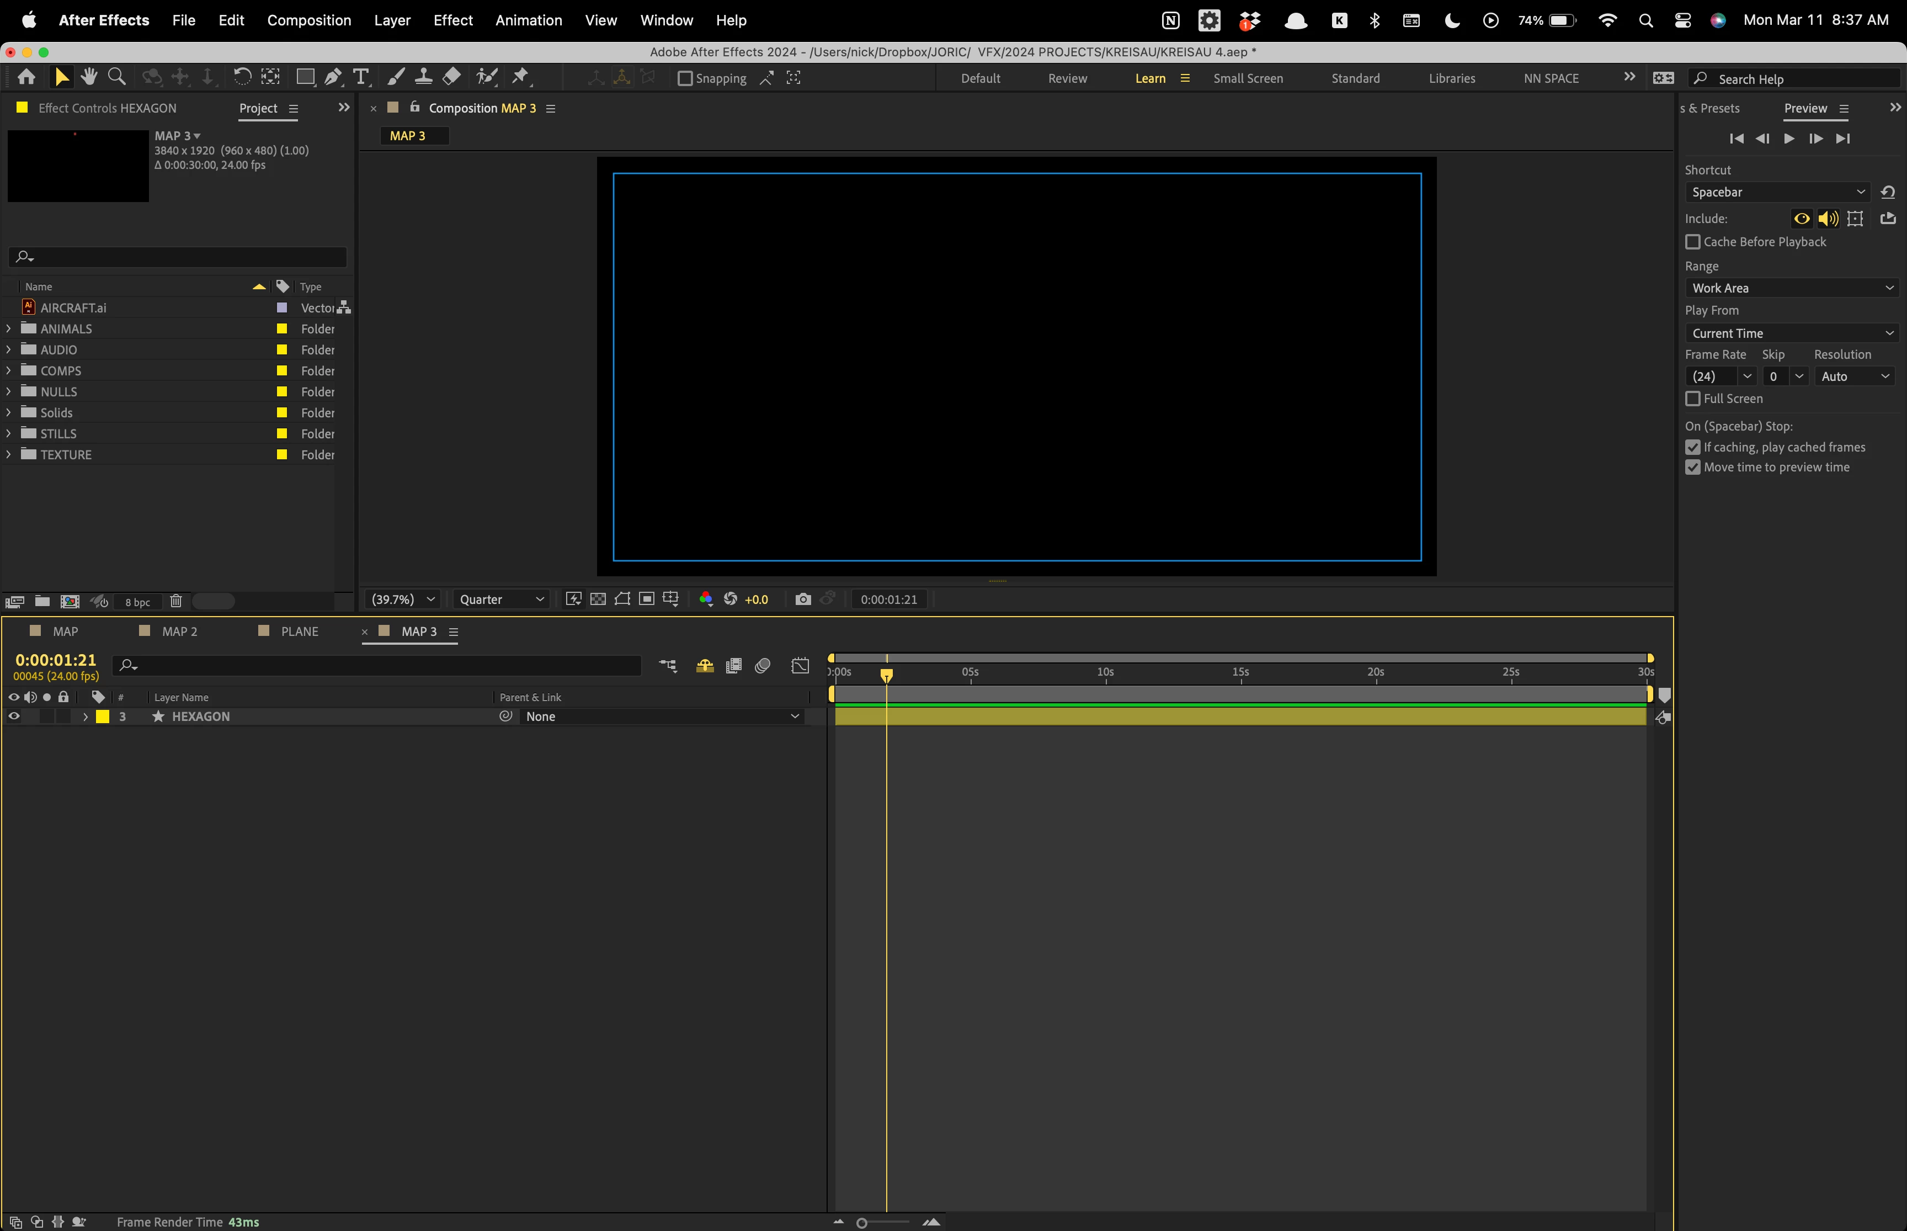Choose the Horizontal Type tool

point(361,77)
